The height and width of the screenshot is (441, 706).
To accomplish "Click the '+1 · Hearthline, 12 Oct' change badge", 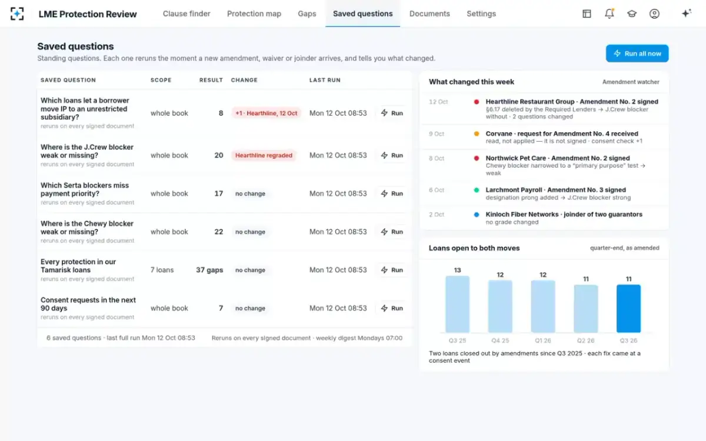I will point(267,113).
